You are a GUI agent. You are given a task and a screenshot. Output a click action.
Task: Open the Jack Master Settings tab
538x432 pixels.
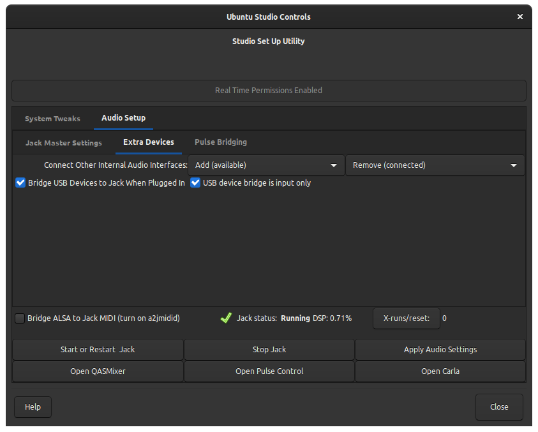[x=64, y=143]
